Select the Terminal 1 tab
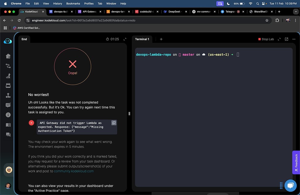 coord(142,39)
